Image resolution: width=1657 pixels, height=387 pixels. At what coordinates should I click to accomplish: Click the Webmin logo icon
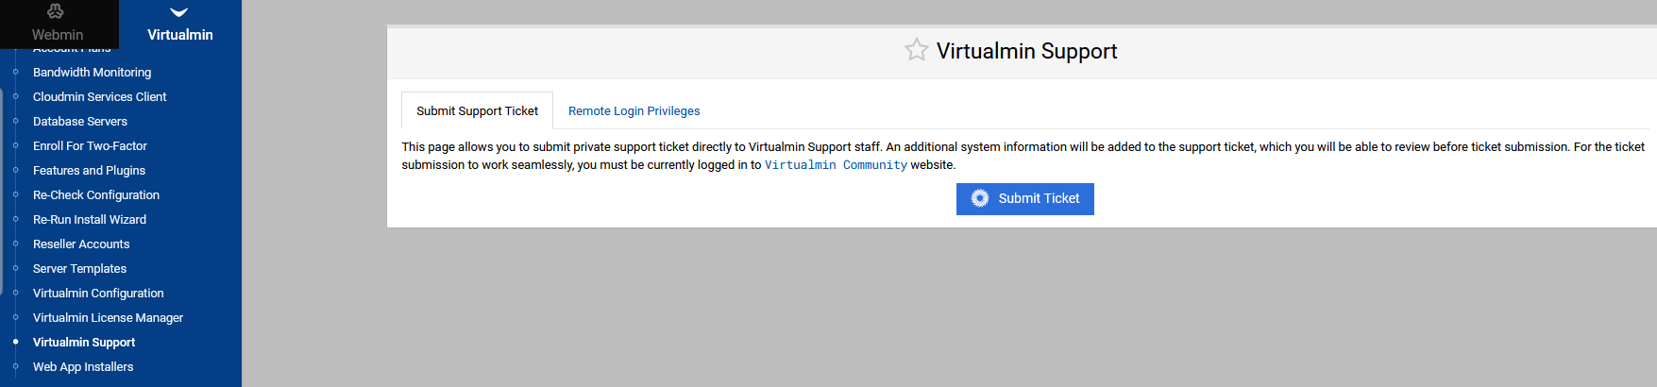(56, 11)
